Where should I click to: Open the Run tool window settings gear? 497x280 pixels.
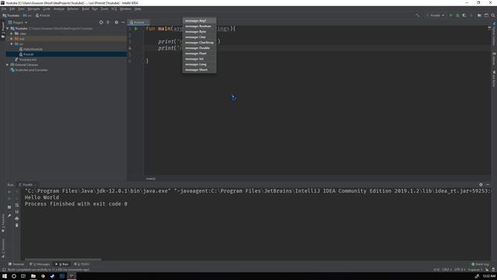tap(481, 184)
